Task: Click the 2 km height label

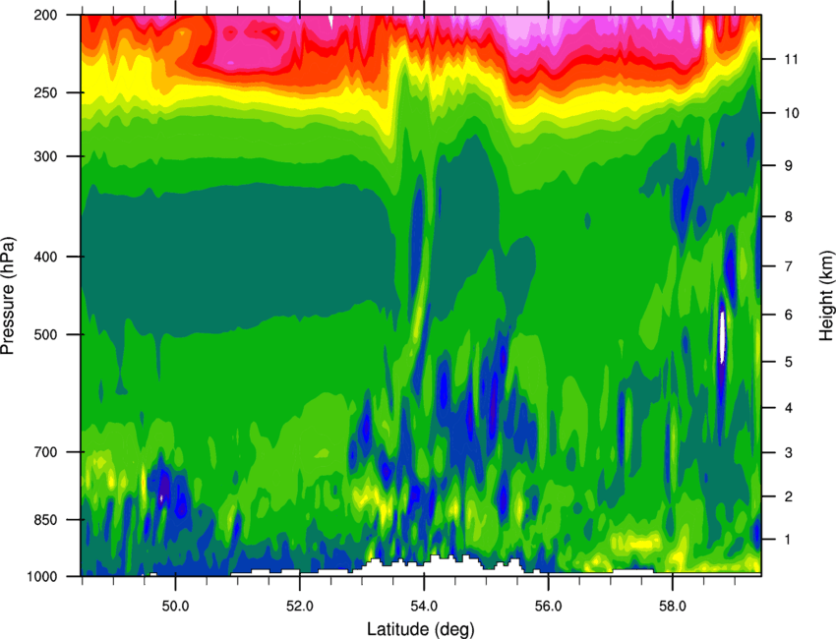Action: coord(788,496)
